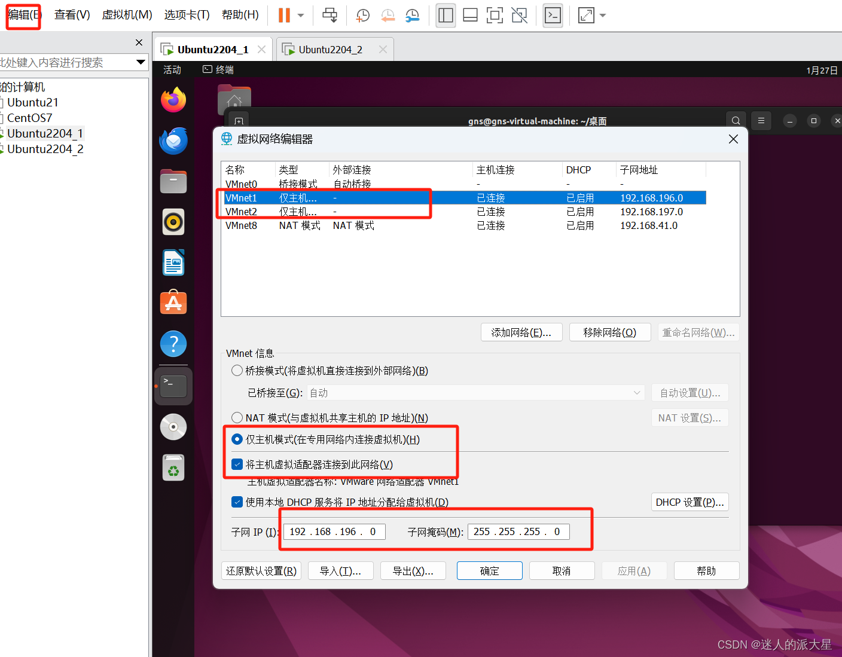The height and width of the screenshot is (657, 842).
Task: Revert to snapshot using the clock-arrow icon
Action: click(x=388, y=16)
